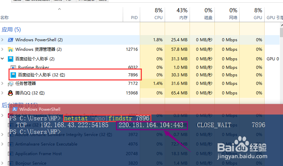The width and height of the screenshot is (283, 166).
Task: Expand the 任务管理器 process row
Action: tap(2, 84)
